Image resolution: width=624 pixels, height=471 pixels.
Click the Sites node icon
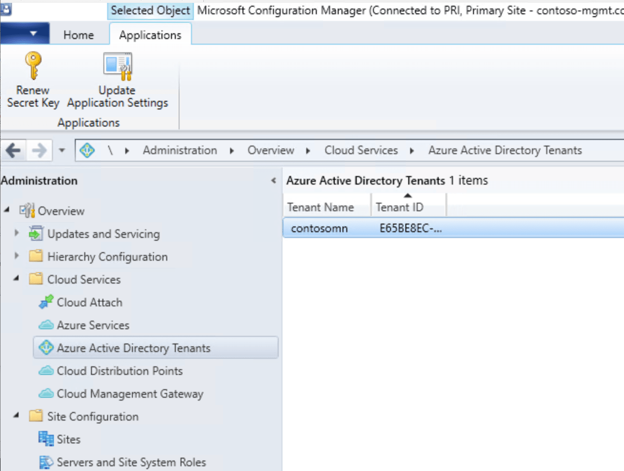coord(47,439)
